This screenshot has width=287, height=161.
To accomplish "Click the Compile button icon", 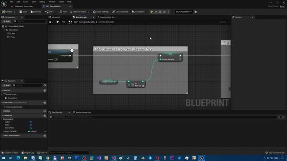I will pos(3,12).
